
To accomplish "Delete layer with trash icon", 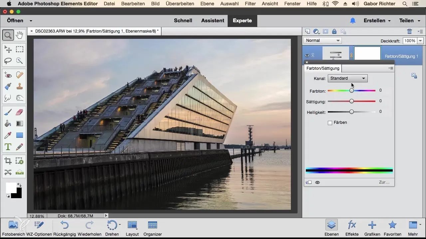I will coord(409,32).
